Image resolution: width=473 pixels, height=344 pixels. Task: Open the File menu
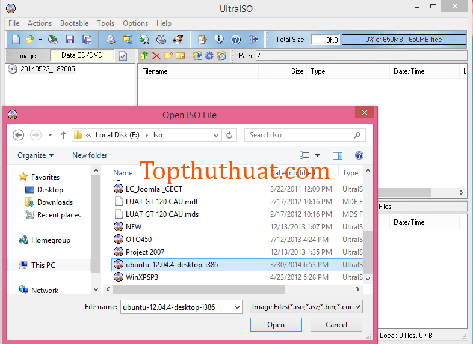coord(14,23)
